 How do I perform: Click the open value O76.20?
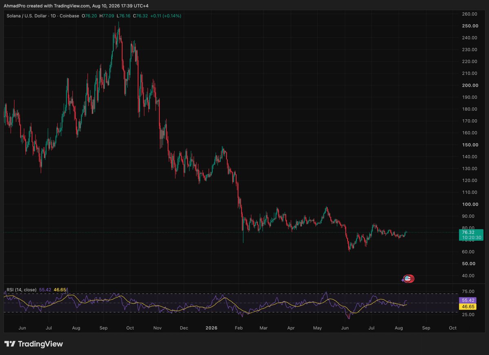[89, 16]
